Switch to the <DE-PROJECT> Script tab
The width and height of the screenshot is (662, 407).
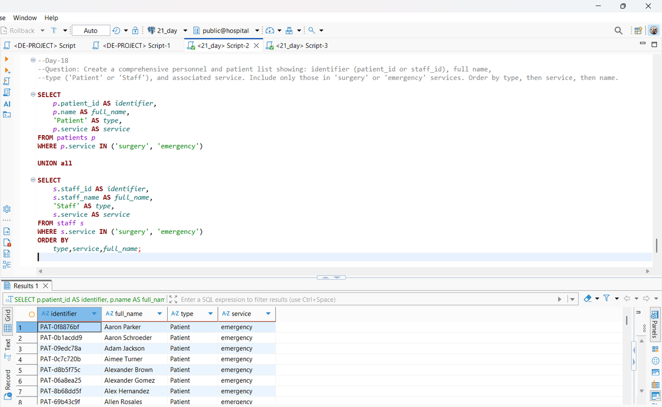tap(40, 45)
